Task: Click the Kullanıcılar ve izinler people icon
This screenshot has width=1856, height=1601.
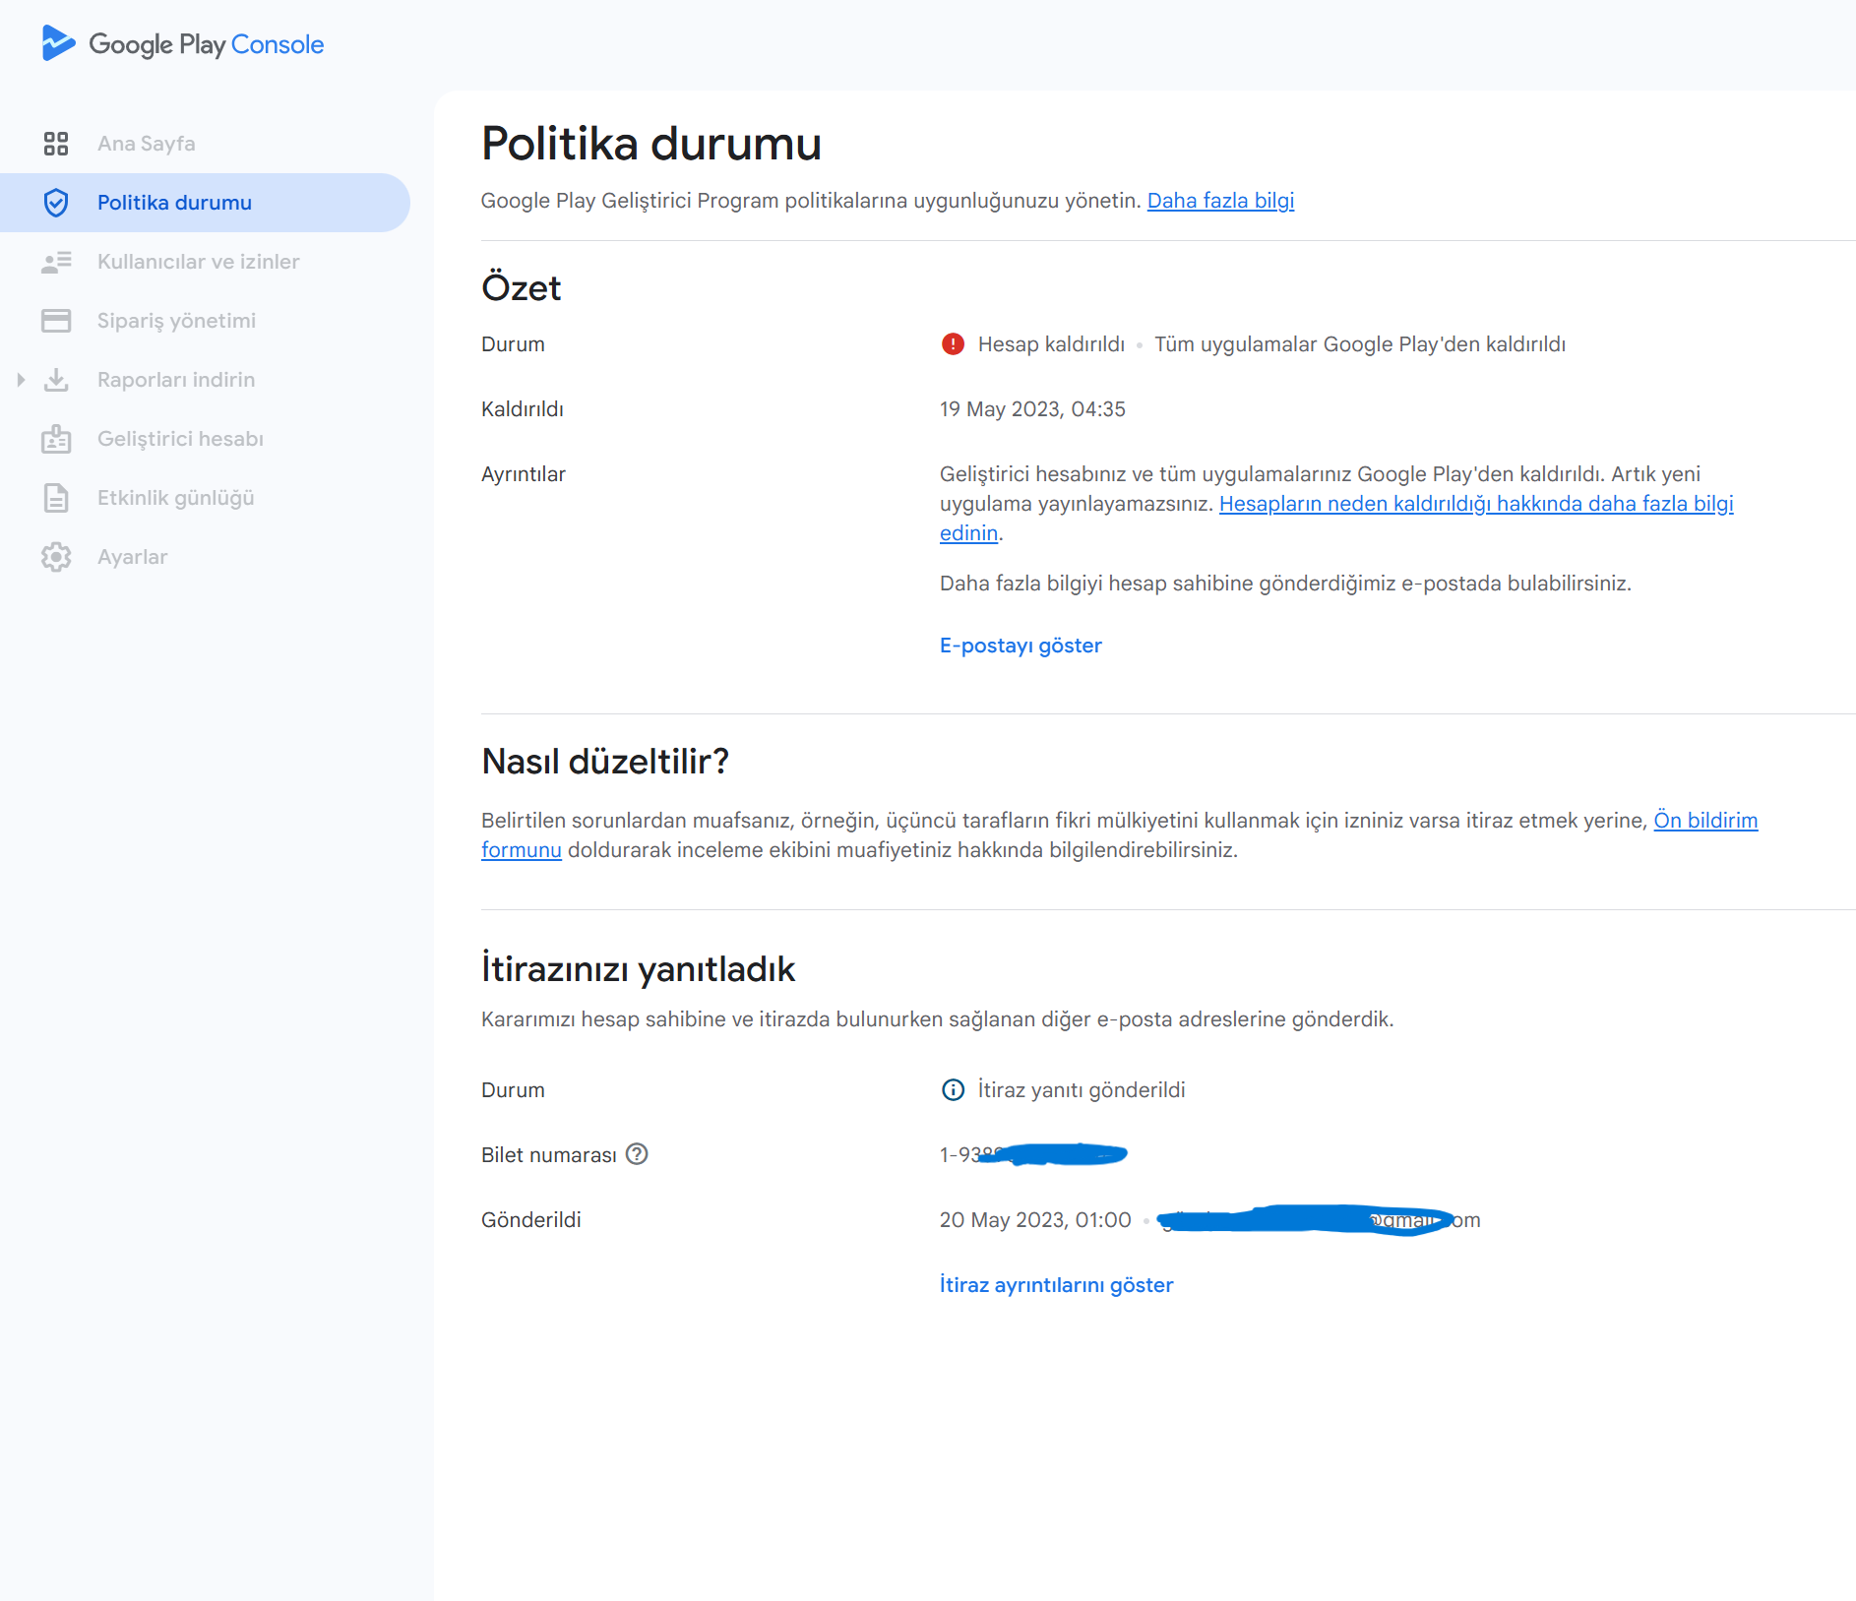Action: [56, 262]
